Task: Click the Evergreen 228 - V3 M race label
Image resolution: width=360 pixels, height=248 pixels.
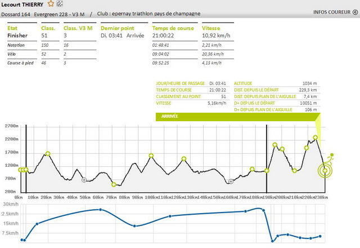Action: (59, 14)
